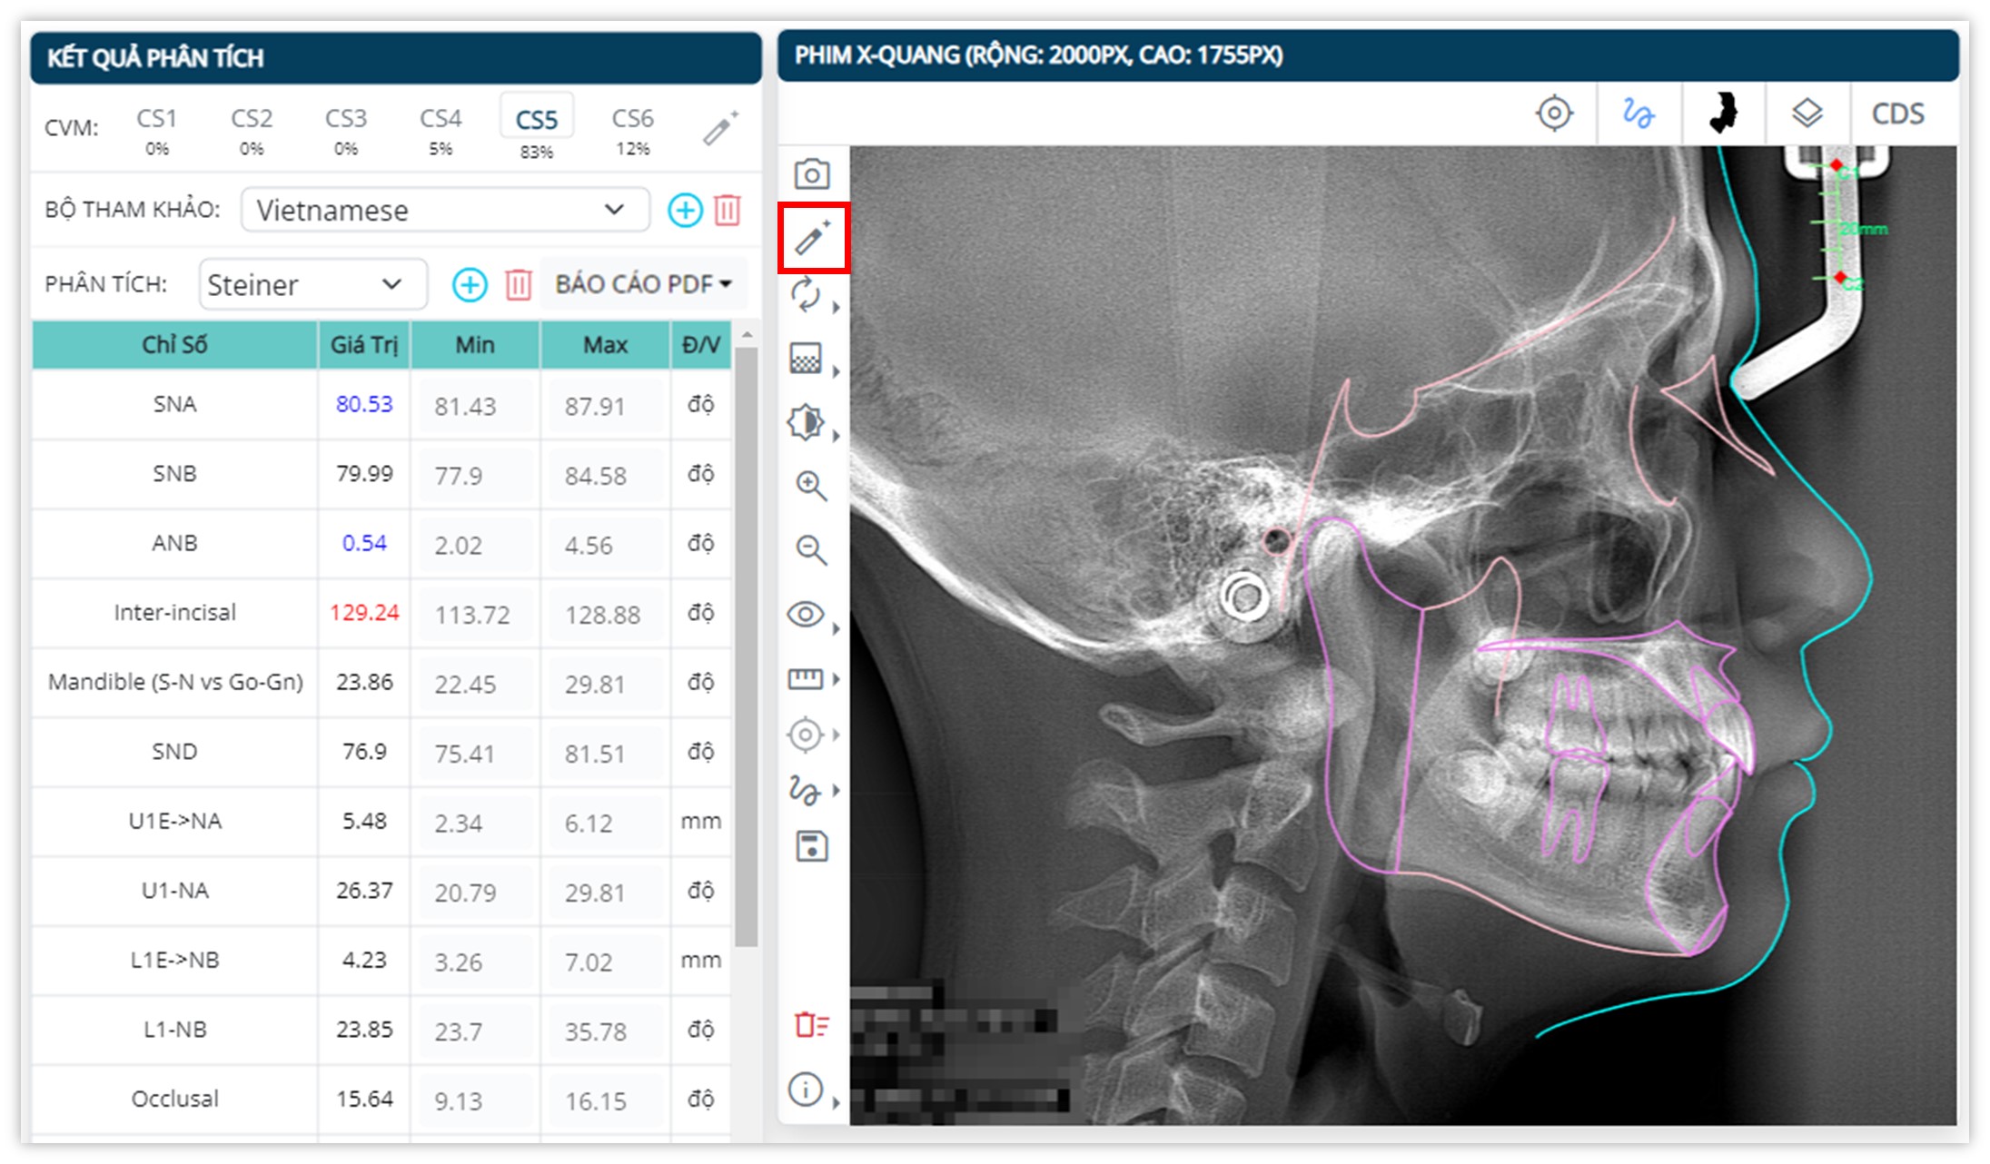Click scrollbar up arrow in results table
The image size is (1990, 1164).
tap(747, 335)
